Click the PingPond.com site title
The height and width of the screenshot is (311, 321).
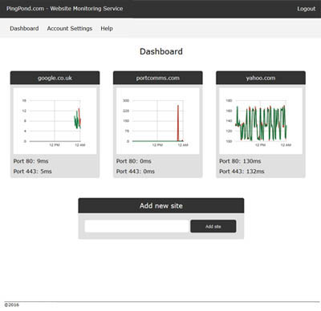click(65, 9)
